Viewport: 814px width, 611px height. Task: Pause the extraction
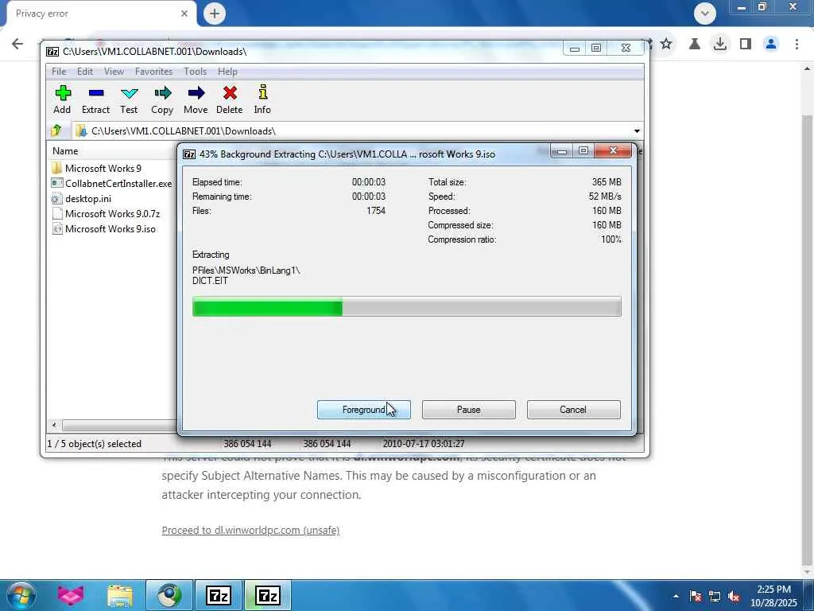pyautogui.click(x=469, y=410)
